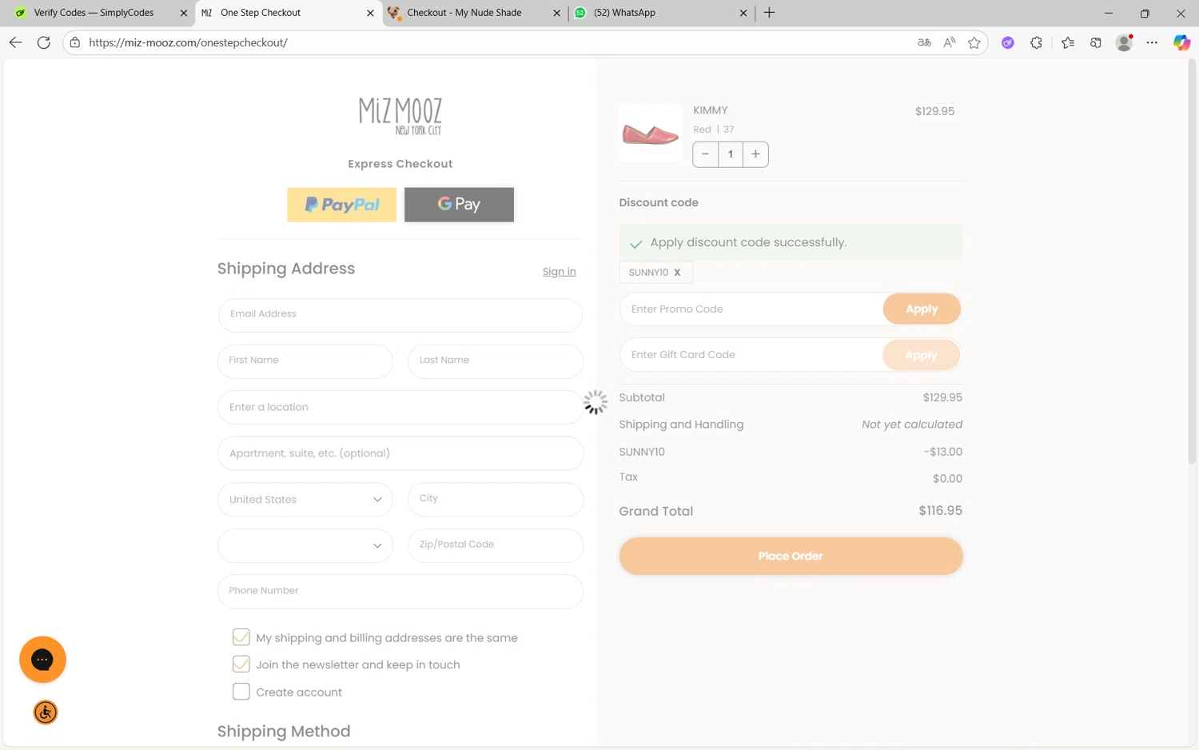Go back using the browser back arrow
The image size is (1199, 750).
click(15, 42)
